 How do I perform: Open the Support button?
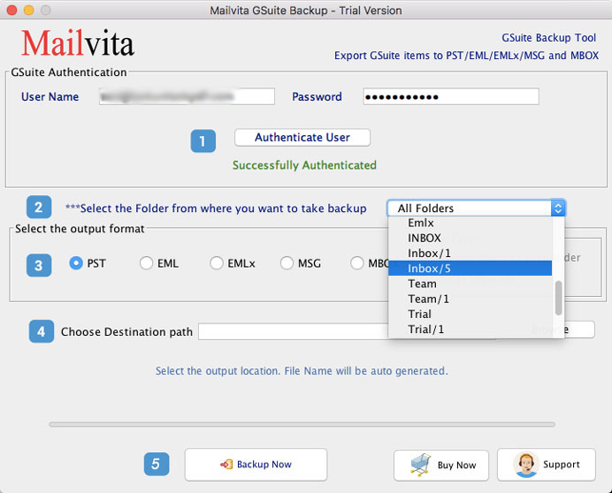547,465
